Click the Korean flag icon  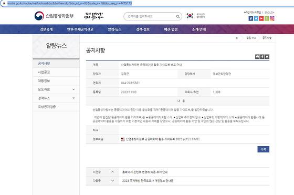(190, 16)
